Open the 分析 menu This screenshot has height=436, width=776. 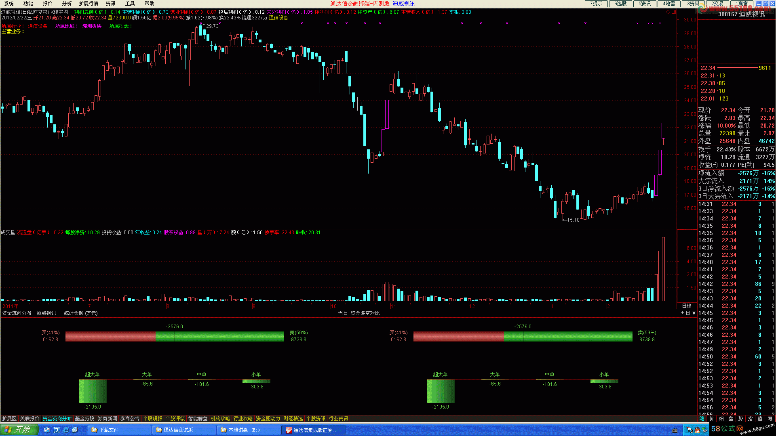67,4
